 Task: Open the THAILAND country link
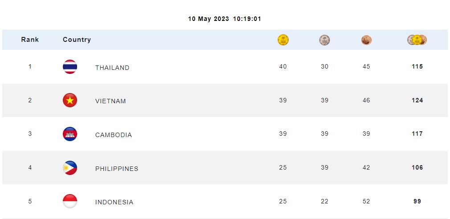[112, 68]
